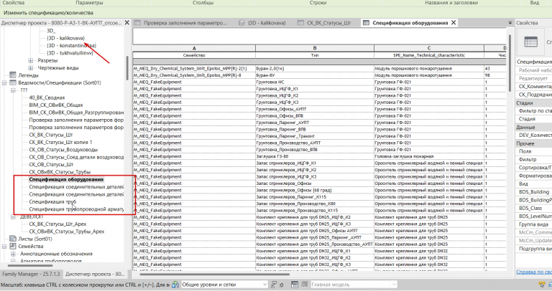552x291 pixels.
Task: Click the schedule horizontal scrollbar
Action: pyautogui.click(x=215, y=274)
